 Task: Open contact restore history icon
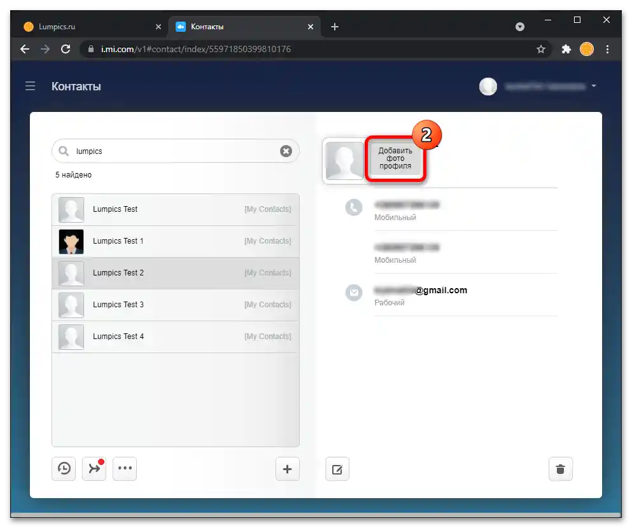[64, 468]
